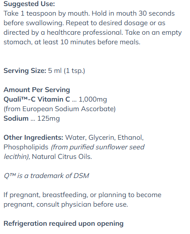Click the European Sodium Ascorbate line

click(59, 109)
